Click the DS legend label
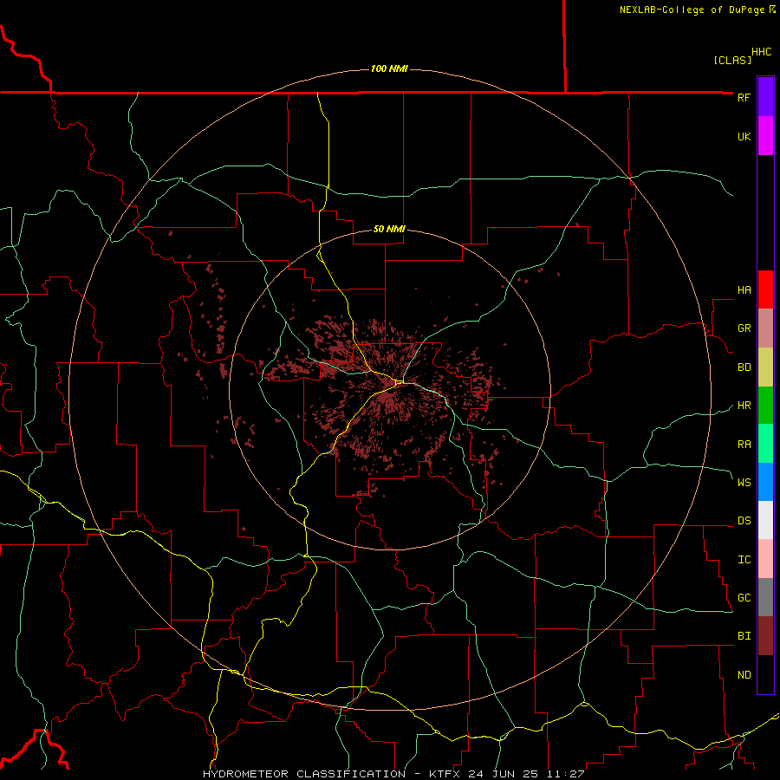780x780 pixels. 744,521
